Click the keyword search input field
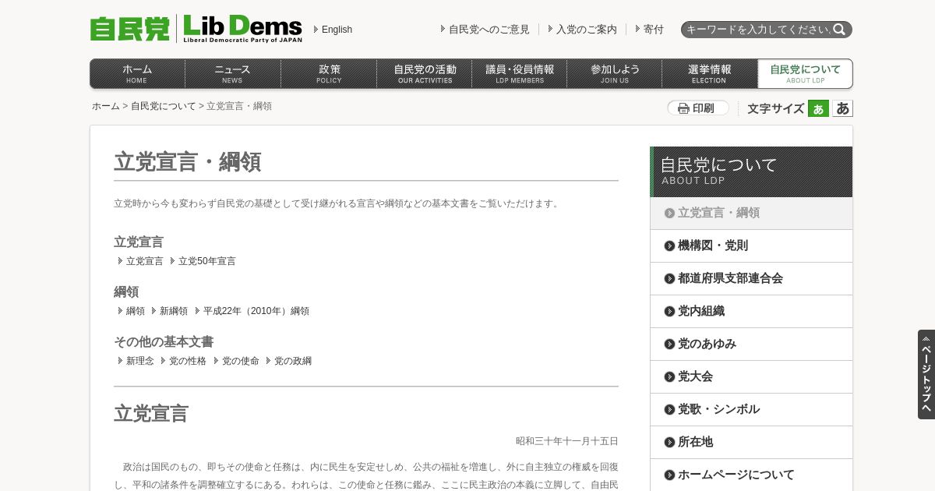This screenshot has height=491, width=935. [x=757, y=30]
